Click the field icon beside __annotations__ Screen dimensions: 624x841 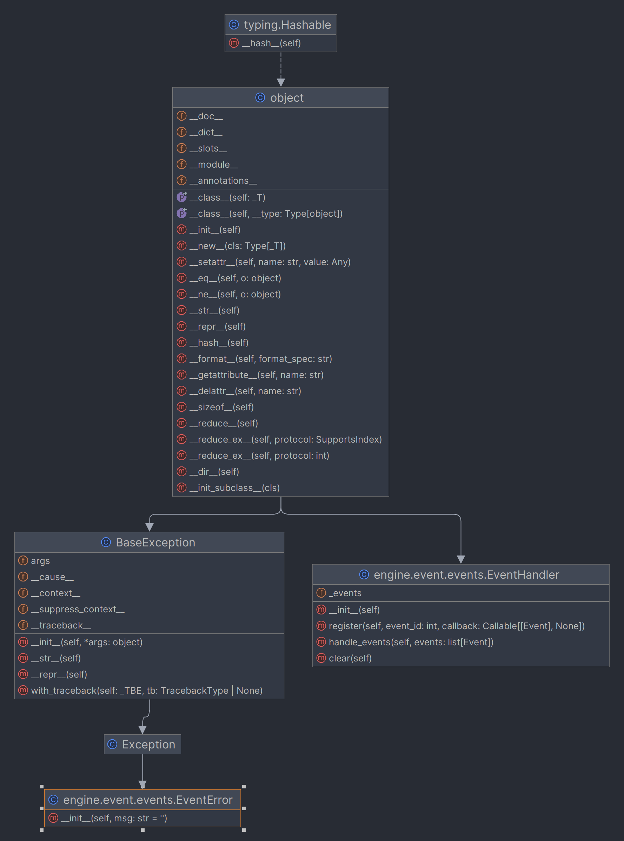pyautogui.click(x=182, y=180)
